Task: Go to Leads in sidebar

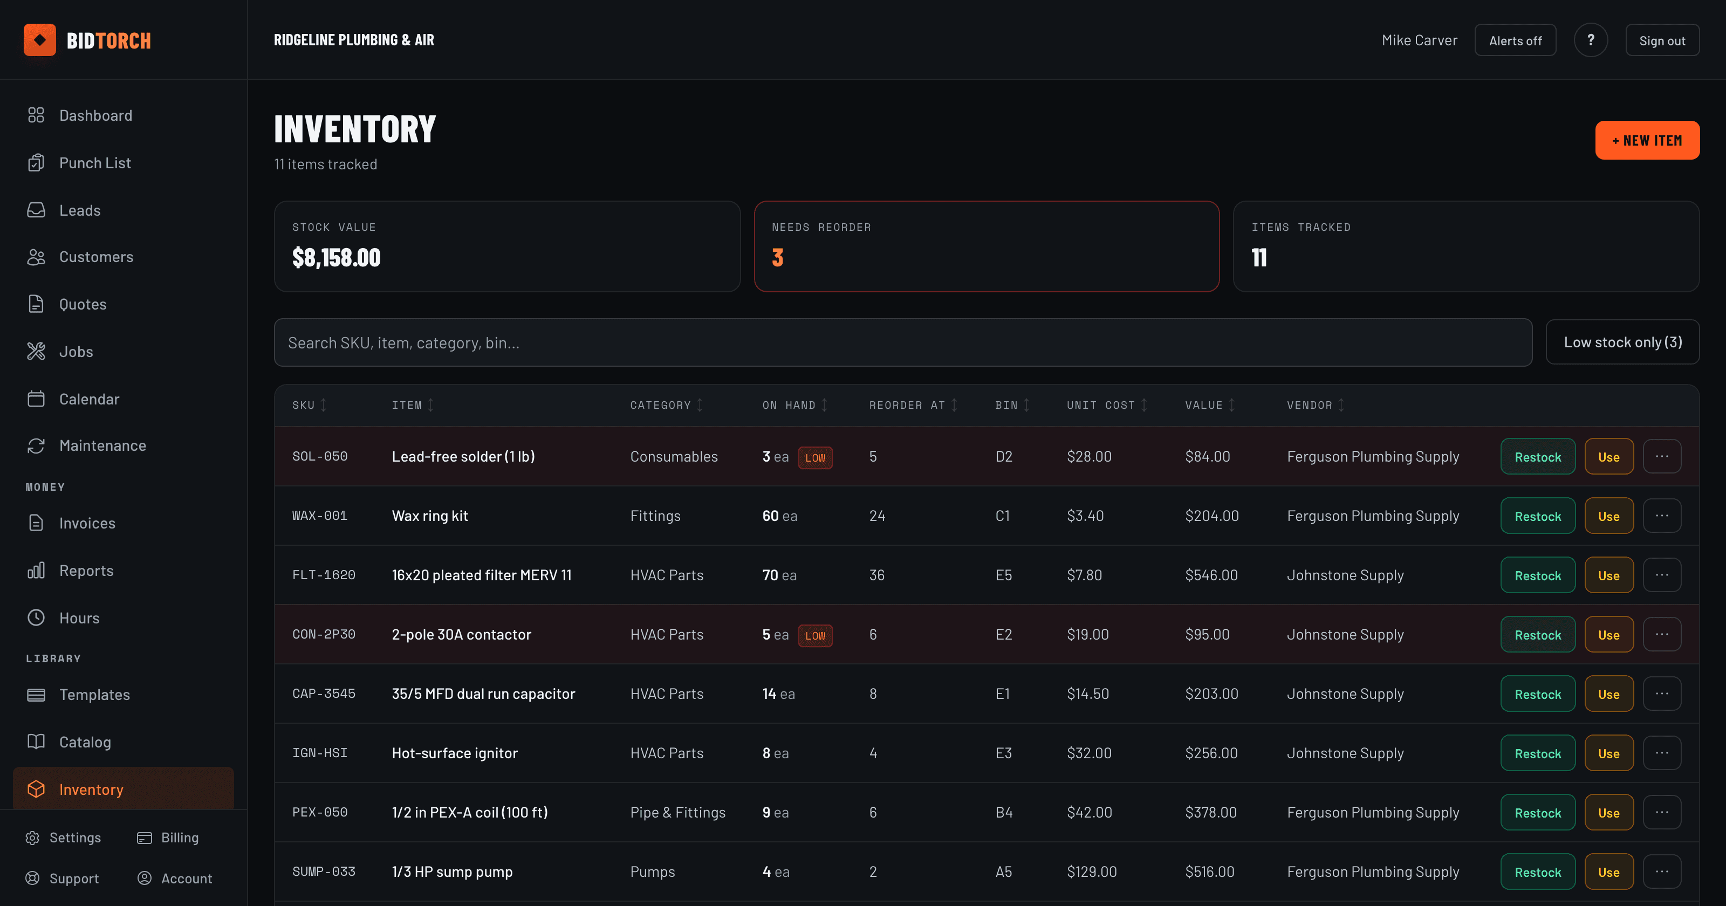Action: [124, 210]
